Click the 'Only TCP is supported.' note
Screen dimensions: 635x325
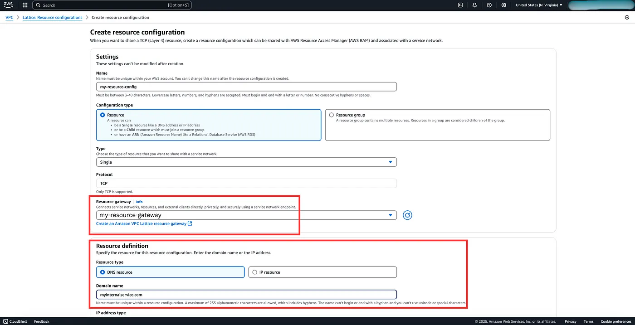click(115, 192)
